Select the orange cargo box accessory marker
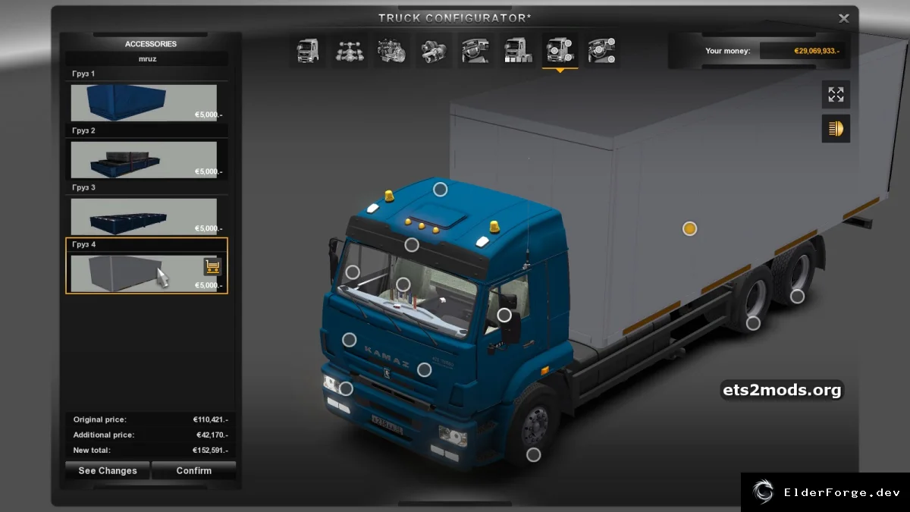The width and height of the screenshot is (910, 512). pos(689,228)
